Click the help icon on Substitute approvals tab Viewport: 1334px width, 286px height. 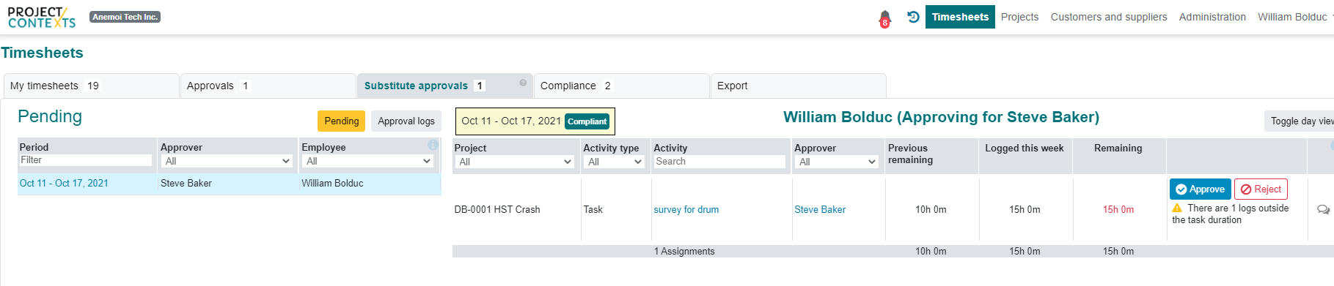click(x=523, y=83)
